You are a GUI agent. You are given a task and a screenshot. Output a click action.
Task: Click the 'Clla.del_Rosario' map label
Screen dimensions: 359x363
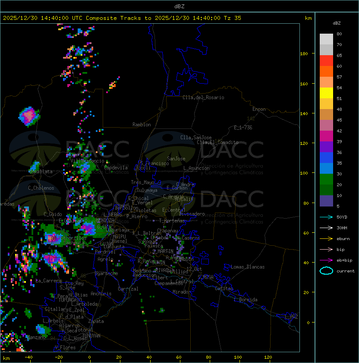[x=203, y=97]
